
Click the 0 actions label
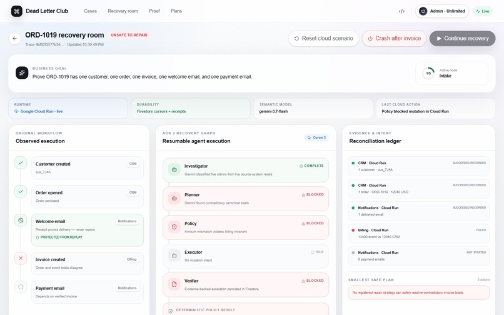pos(483,279)
